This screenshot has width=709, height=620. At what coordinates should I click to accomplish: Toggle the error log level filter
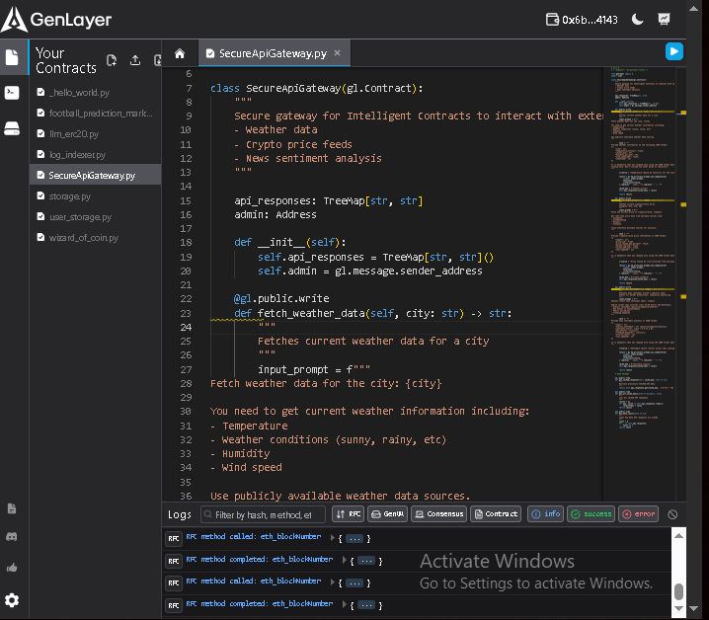point(638,514)
